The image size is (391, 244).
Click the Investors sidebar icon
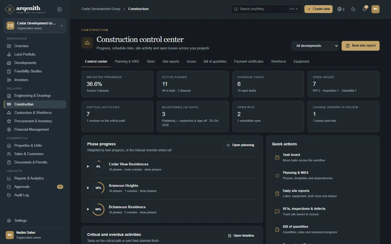(9, 80)
